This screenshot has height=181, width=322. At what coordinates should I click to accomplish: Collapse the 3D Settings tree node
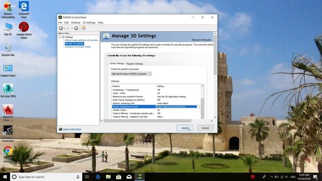tap(60, 37)
